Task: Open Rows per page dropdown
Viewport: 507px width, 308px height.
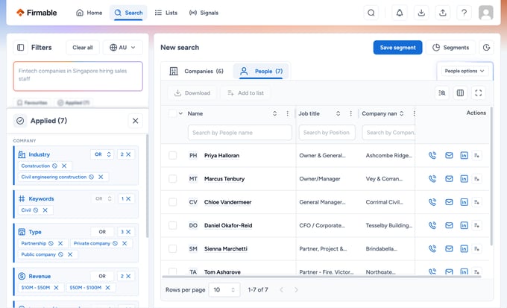Action: [x=224, y=290]
